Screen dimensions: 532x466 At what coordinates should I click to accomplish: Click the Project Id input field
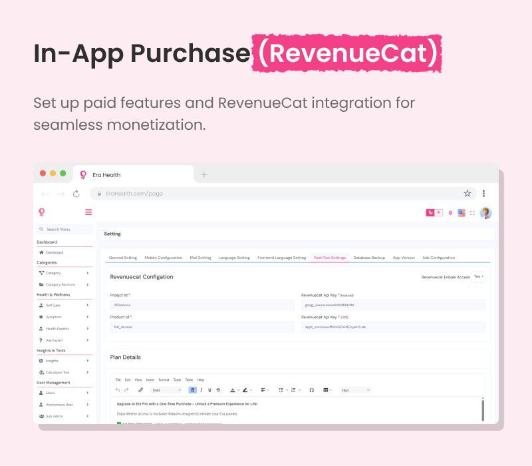point(202,305)
